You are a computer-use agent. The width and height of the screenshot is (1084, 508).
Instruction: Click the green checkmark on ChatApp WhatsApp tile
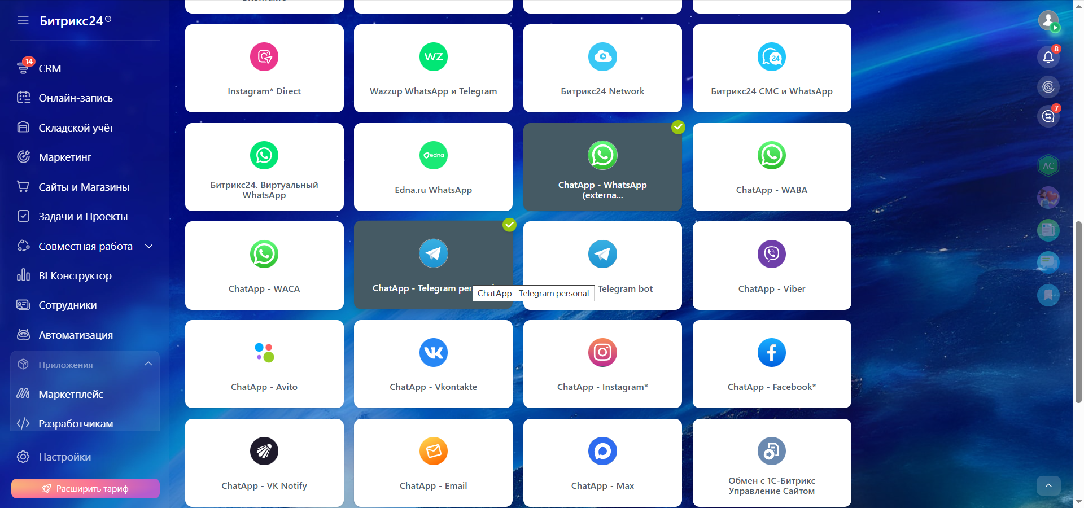678,128
